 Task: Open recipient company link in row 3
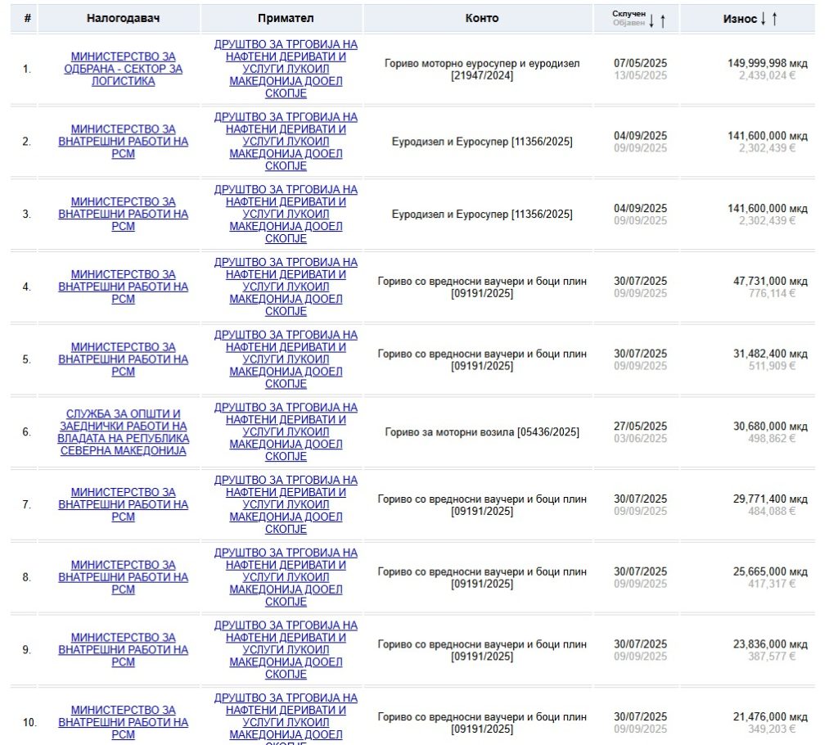coord(286,214)
